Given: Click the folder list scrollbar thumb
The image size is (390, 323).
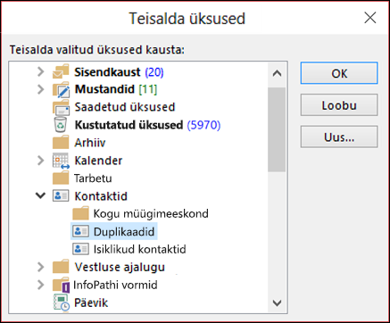Looking at the screenshot, I should point(277,129).
